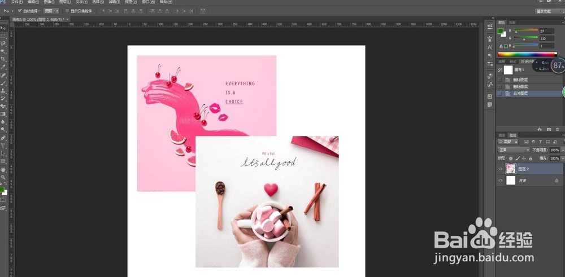Viewport: 565px width, 277px height.
Task: Toggle history brush source box for first 删除图层 state
Action: click(499, 80)
